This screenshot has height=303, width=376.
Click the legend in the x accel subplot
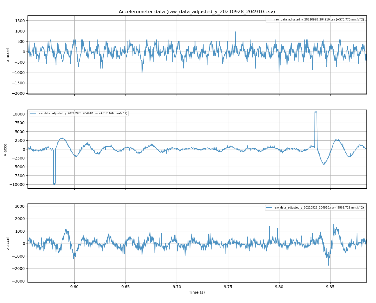[316, 20]
